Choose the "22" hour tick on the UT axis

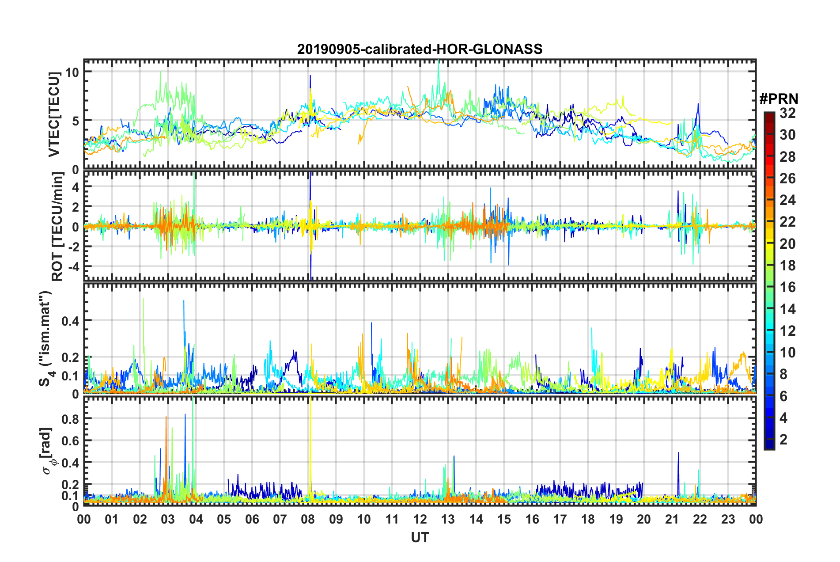(700, 519)
